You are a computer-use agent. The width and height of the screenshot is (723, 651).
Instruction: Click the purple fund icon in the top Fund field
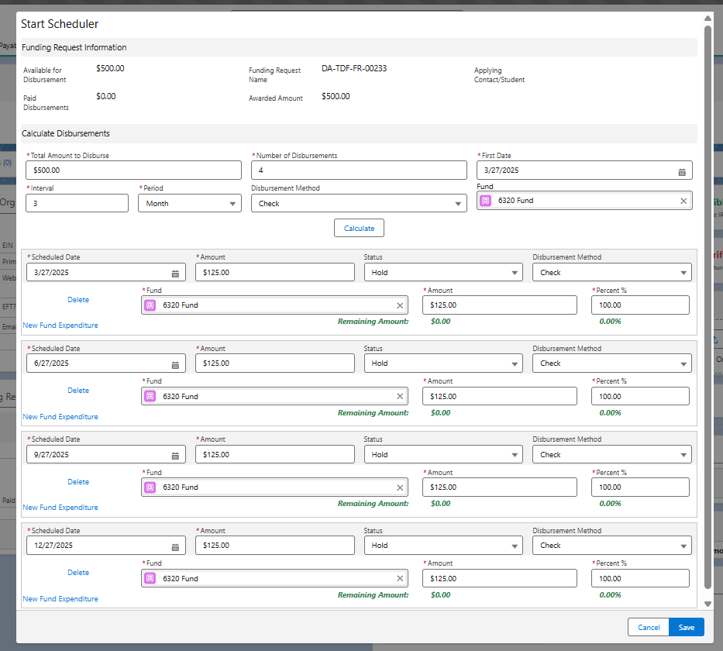click(486, 201)
